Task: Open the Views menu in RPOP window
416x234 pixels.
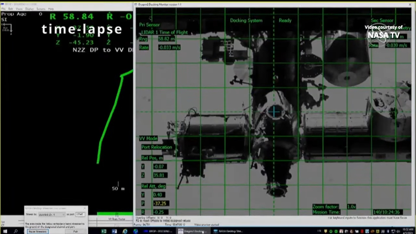Action: pos(19,9)
